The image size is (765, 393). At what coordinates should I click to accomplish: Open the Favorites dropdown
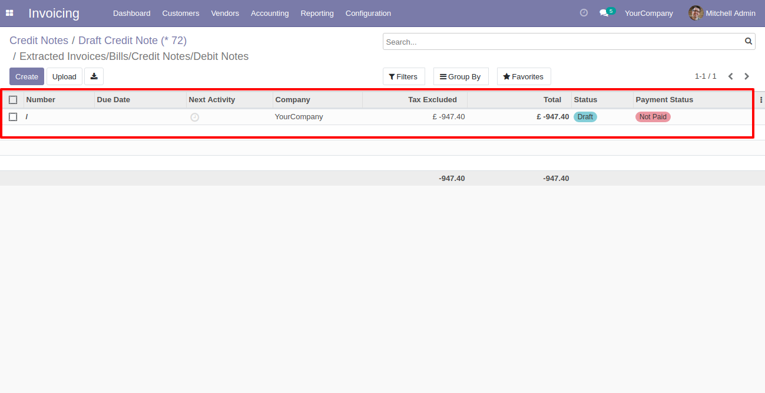tap(524, 76)
